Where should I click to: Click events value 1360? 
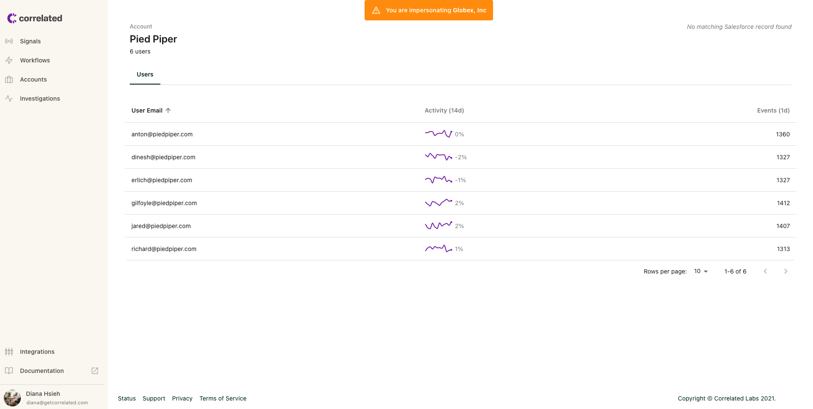point(783,134)
